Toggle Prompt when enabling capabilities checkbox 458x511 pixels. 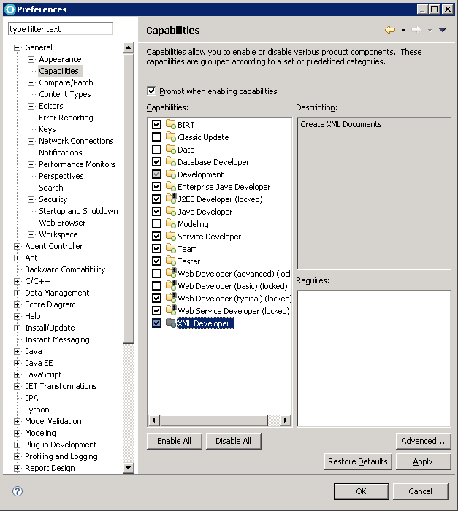point(152,91)
